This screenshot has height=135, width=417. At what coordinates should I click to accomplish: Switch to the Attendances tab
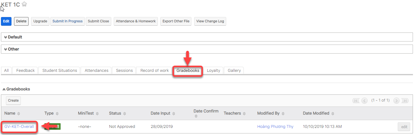96,71
